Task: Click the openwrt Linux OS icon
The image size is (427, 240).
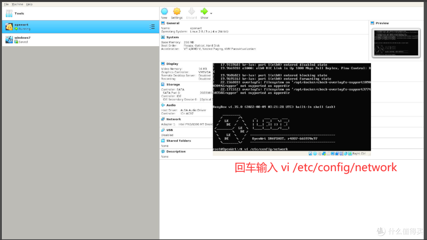Action: click(9, 27)
